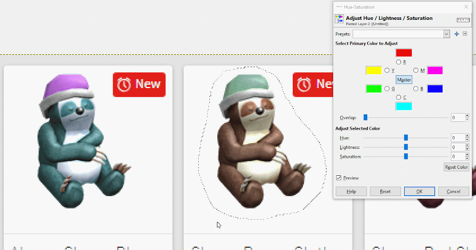This screenshot has height=250, width=476.
Task: Click the Help button
Action: tap(351, 191)
